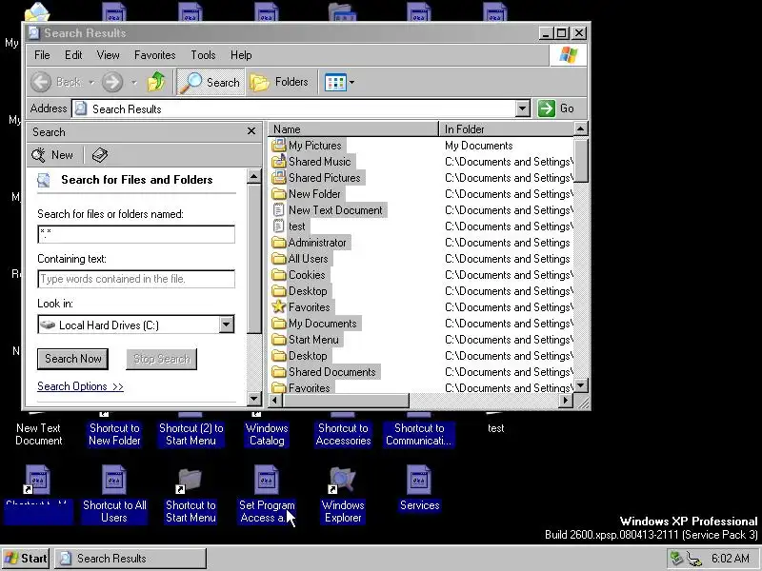Expand the Address bar dropdown
Image resolution: width=762 pixels, height=571 pixels.
522,108
